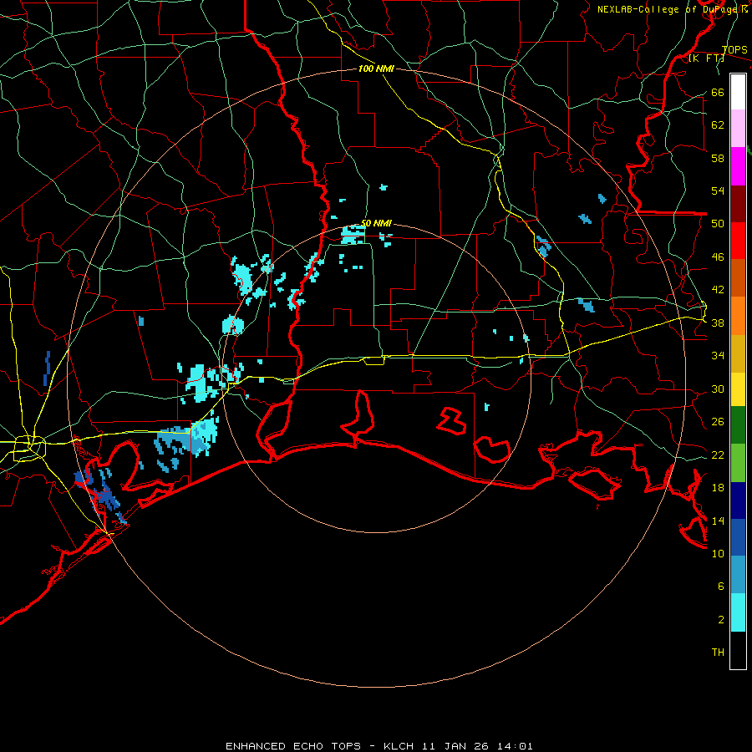The height and width of the screenshot is (752, 752).
Task: Click the 100 NMI range ring label
Action: pyautogui.click(x=376, y=69)
